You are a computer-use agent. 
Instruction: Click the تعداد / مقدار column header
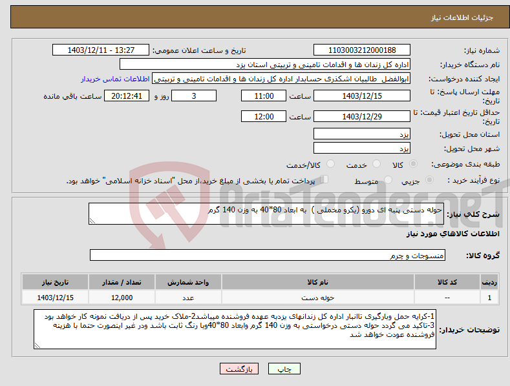122,282
